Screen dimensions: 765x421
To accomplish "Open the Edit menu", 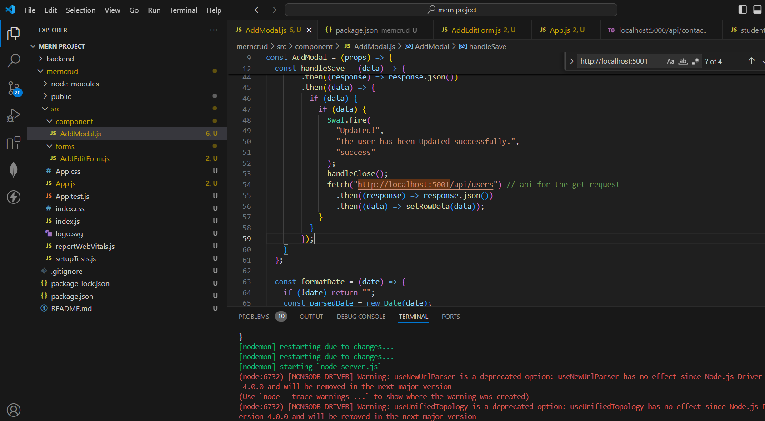I will pos(50,10).
